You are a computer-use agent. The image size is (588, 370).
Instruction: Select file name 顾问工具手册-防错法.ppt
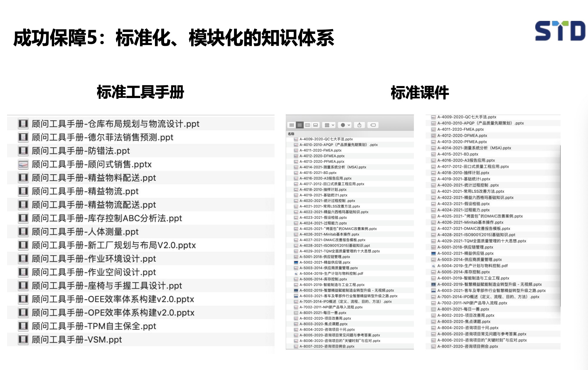81,151
